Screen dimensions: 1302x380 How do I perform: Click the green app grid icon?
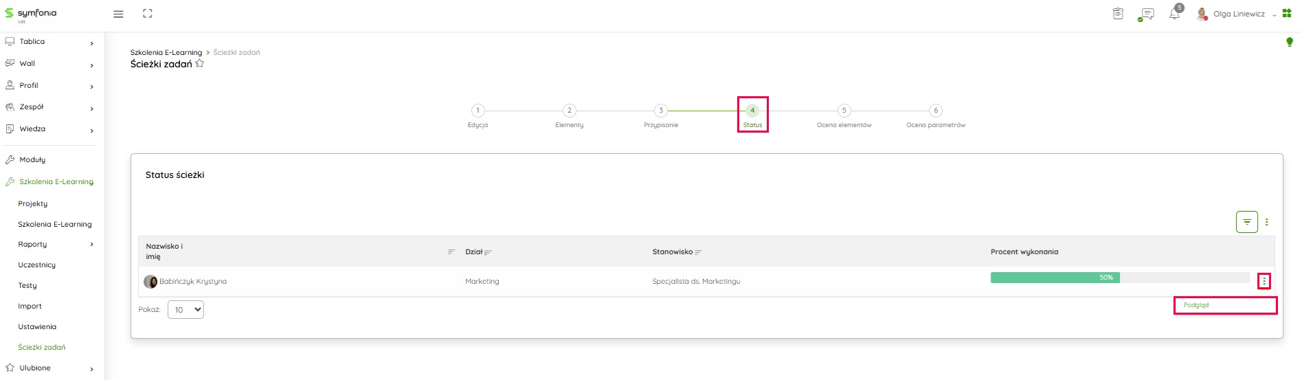click(x=1287, y=13)
